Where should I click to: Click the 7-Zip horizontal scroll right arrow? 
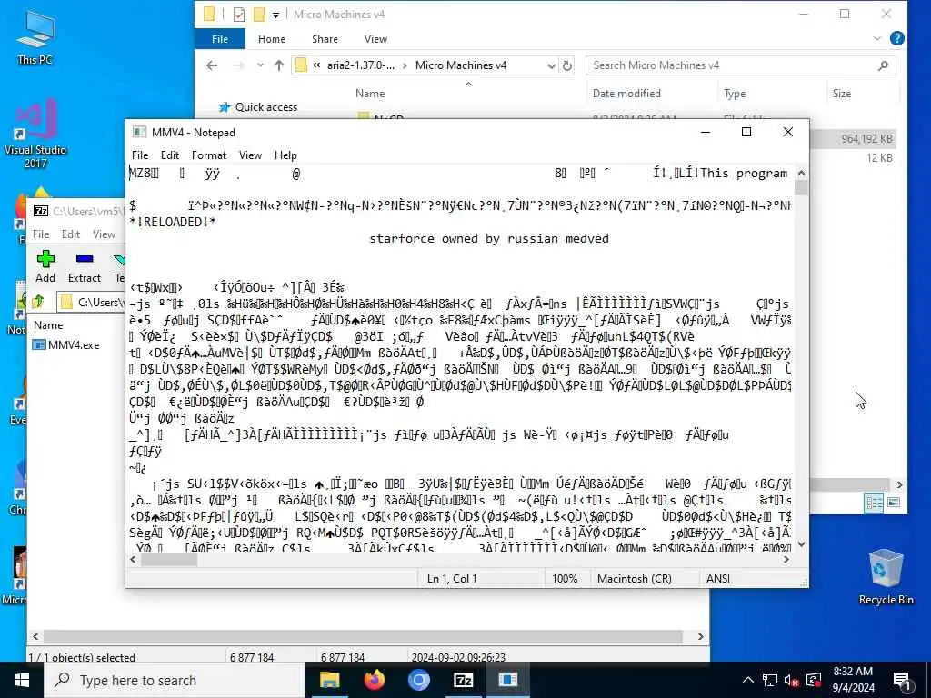point(701,636)
